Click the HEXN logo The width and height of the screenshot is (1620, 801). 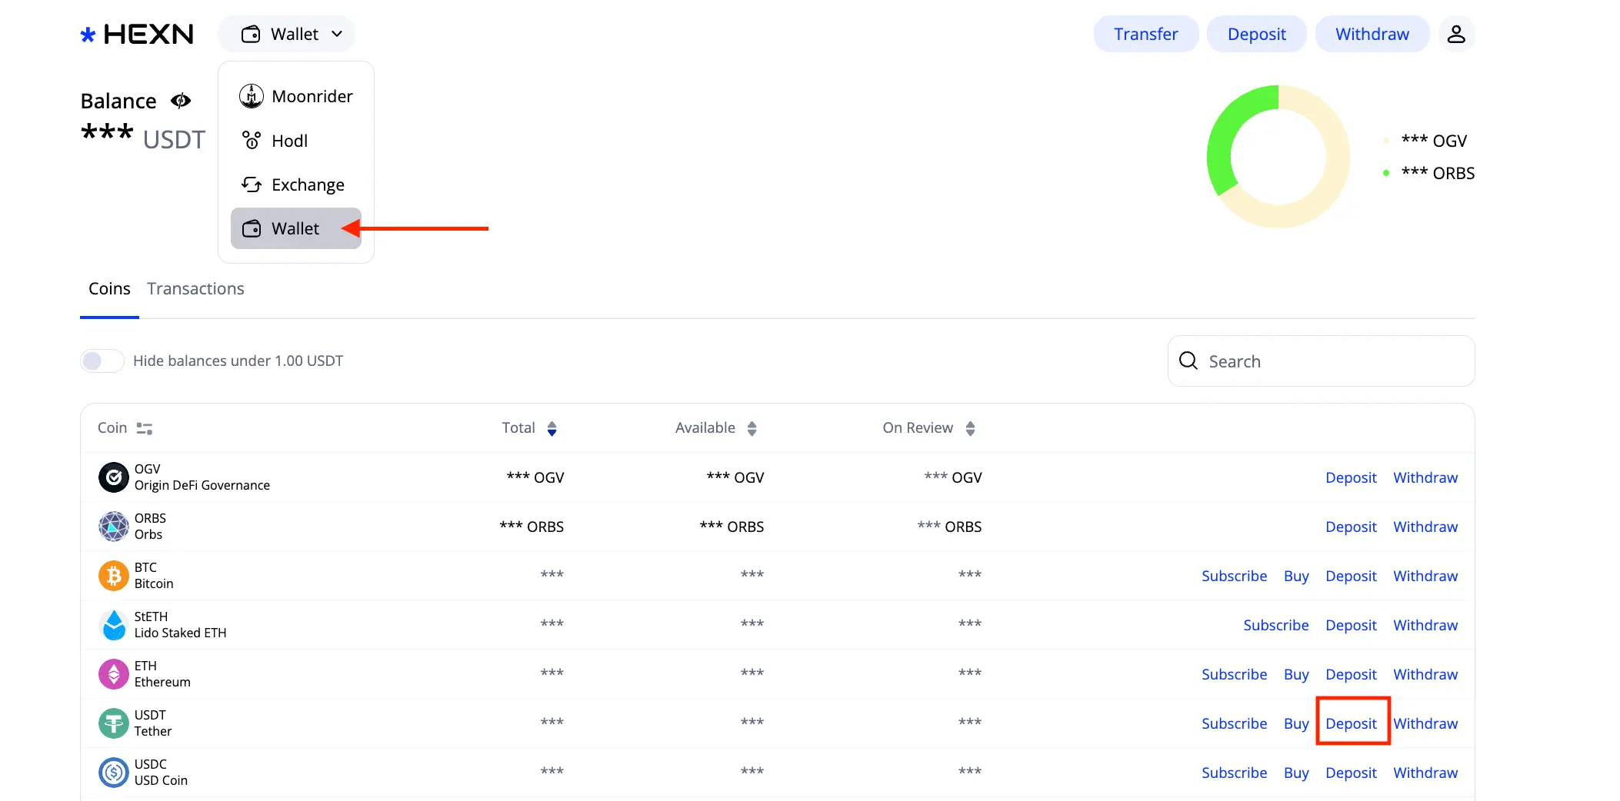tap(137, 34)
